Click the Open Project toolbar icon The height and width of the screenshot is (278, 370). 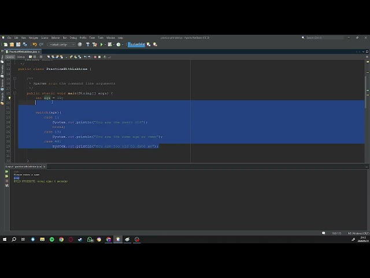[x=18, y=45]
